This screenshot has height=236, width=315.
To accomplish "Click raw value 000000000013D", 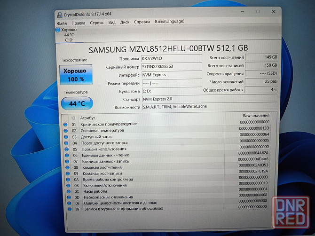I will pyautogui.click(x=254, y=128).
